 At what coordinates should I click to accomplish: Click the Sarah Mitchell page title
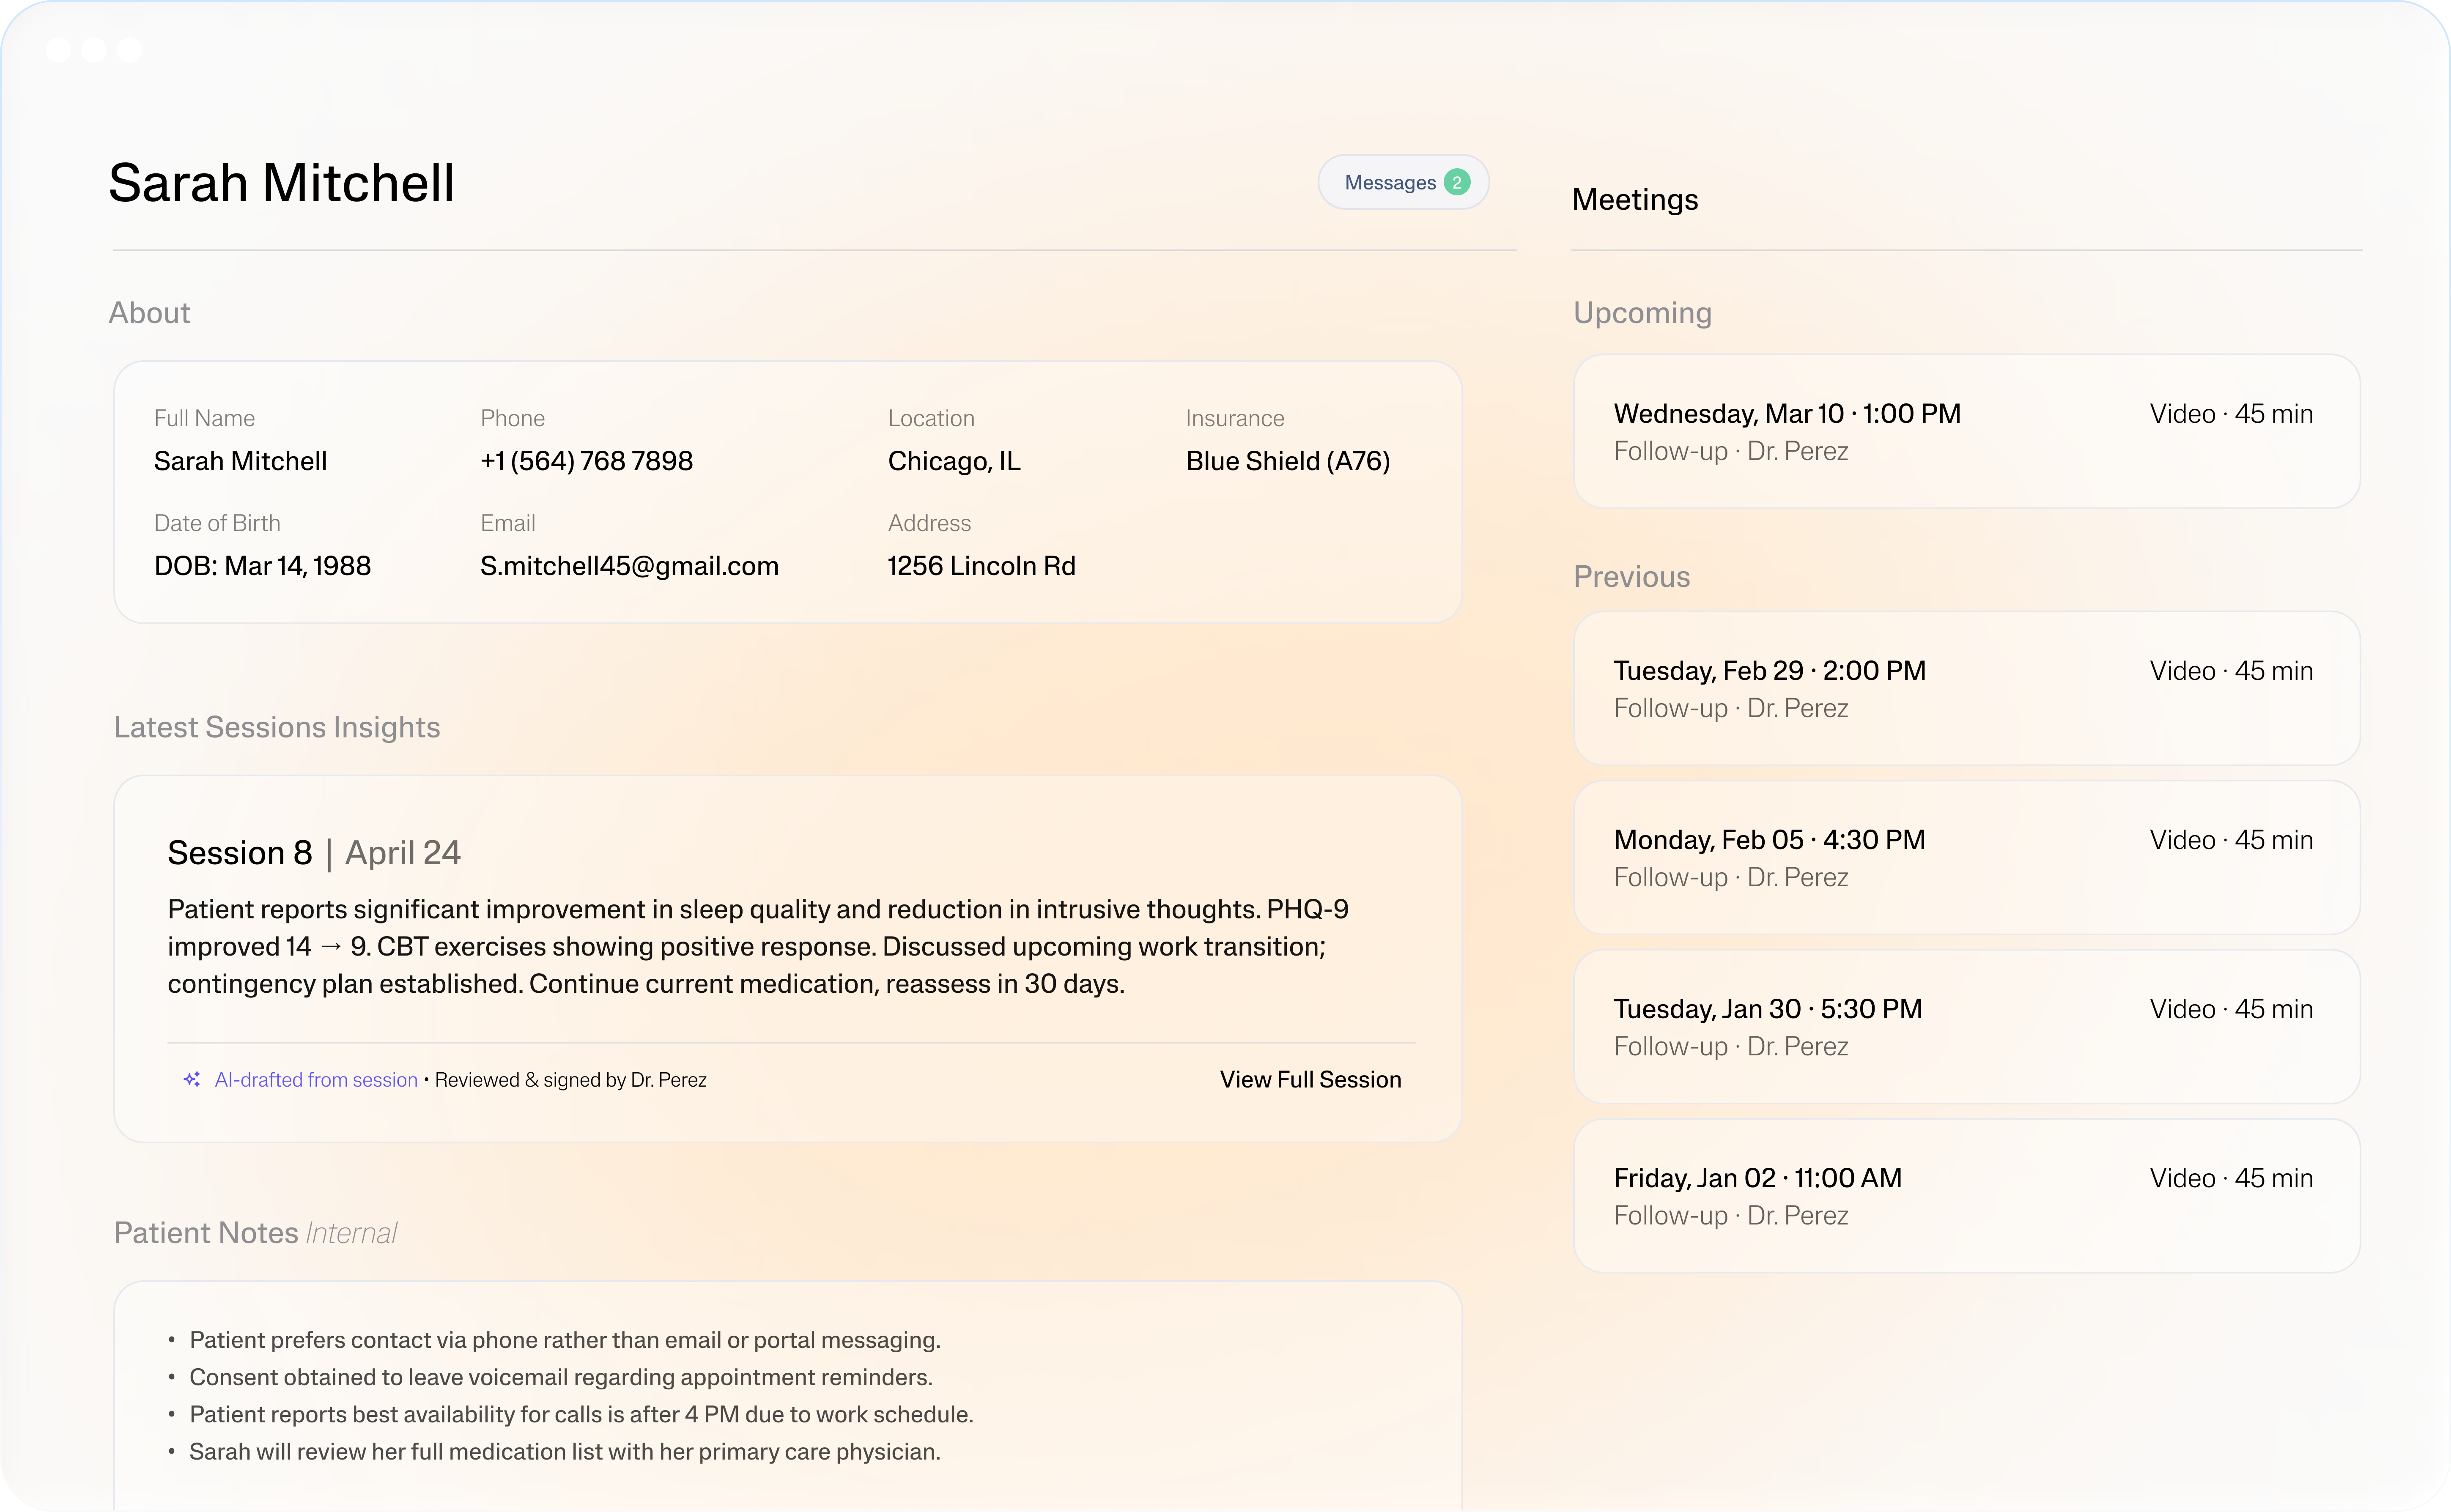[x=281, y=183]
